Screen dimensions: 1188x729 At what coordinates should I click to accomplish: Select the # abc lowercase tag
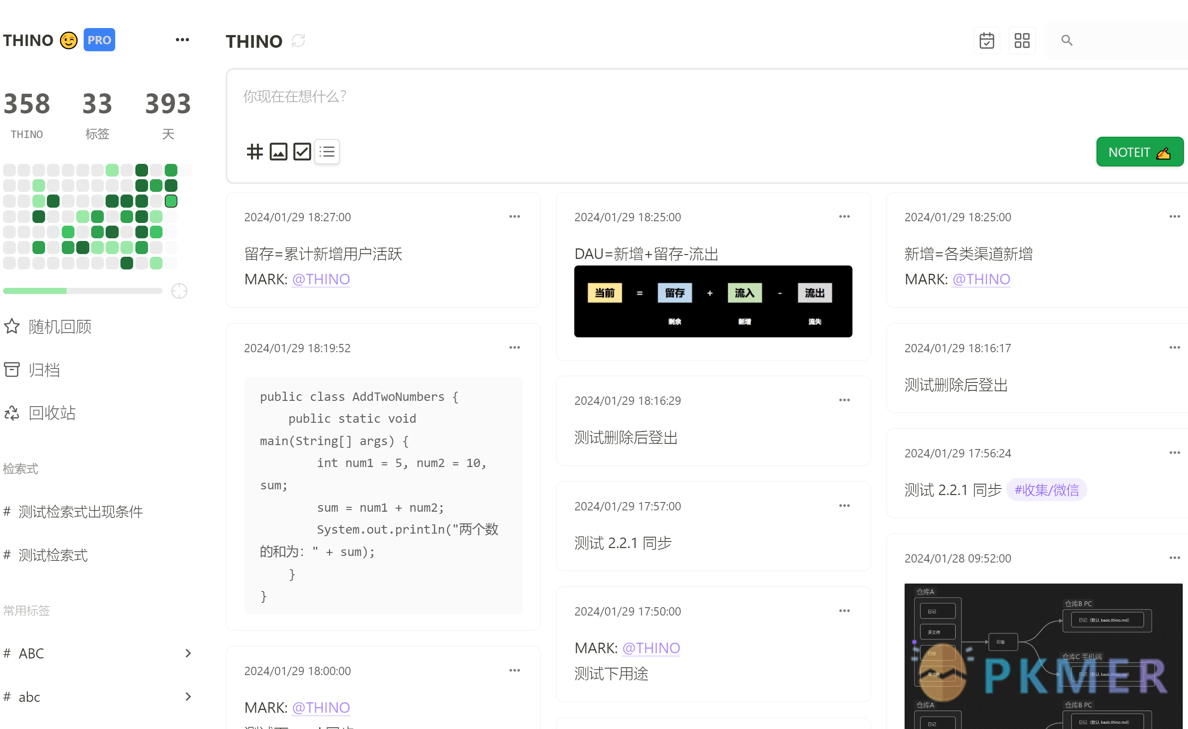coord(22,697)
